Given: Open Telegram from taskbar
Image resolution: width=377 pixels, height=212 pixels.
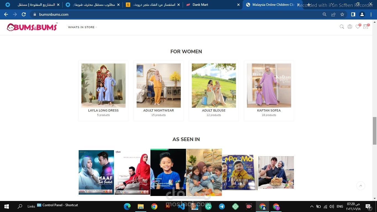Looking at the screenshot, I should tap(222, 206).
